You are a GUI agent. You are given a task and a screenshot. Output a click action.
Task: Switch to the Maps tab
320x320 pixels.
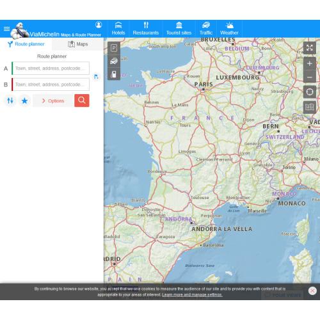tap(78, 44)
